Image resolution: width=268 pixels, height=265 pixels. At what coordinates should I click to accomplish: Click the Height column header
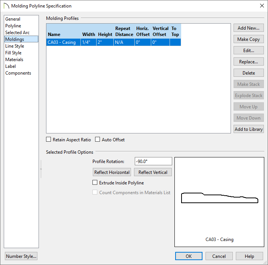click(x=105, y=31)
